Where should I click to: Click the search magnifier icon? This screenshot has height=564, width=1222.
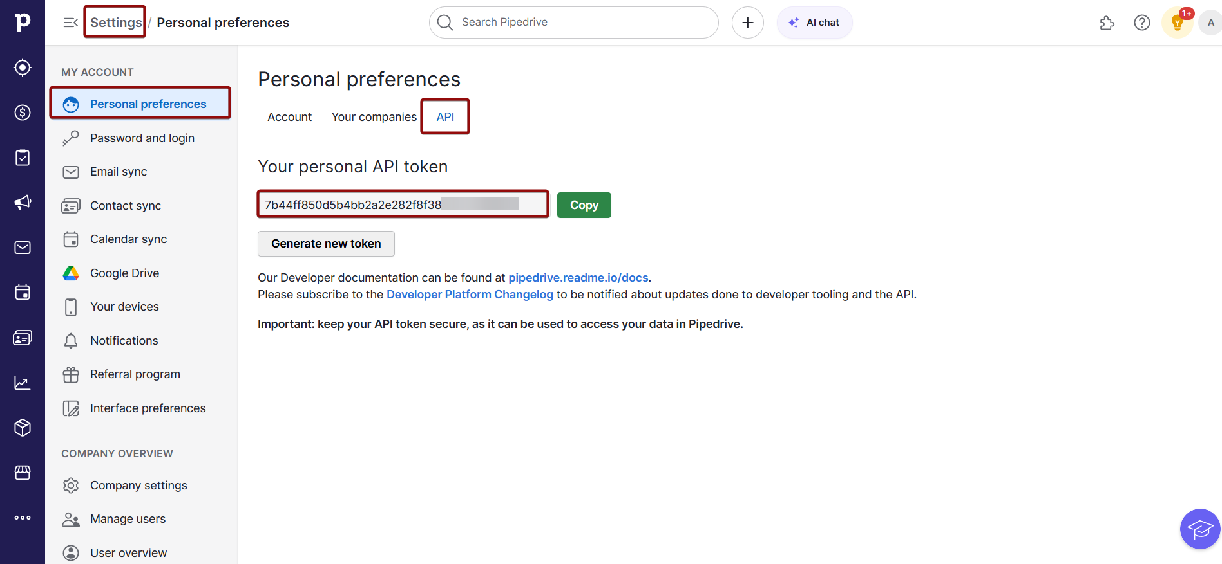[445, 23]
